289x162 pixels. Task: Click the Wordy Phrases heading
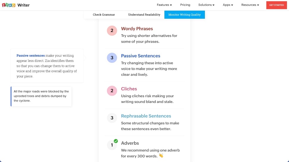pyautogui.click(x=137, y=29)
